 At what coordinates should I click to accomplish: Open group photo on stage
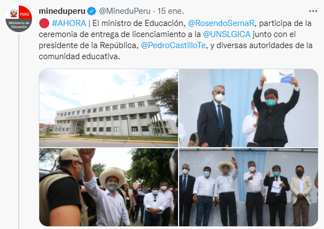coord(249,187)
